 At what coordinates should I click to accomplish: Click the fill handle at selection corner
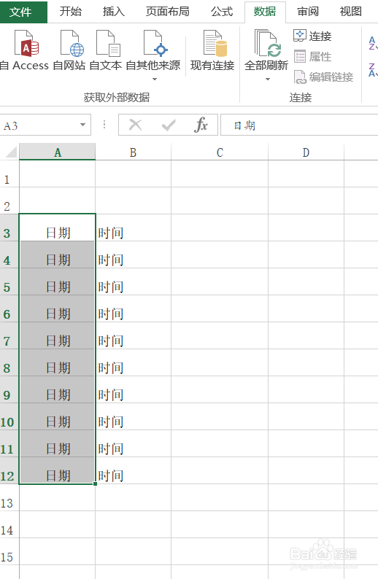pyautogui.click(x=96, y=483)
